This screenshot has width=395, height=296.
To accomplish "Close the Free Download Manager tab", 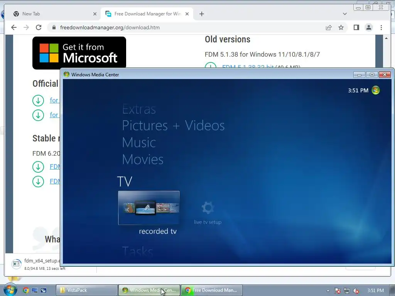I will tap(187, 14).
